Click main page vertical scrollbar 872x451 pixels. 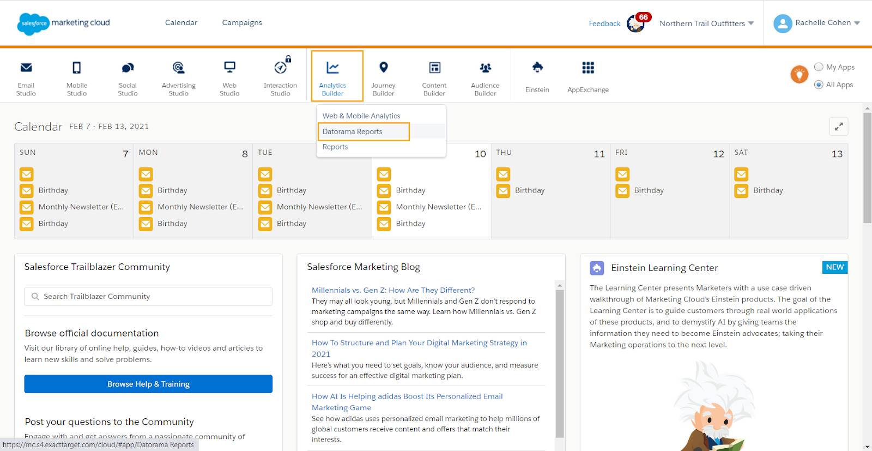(867, 168)
